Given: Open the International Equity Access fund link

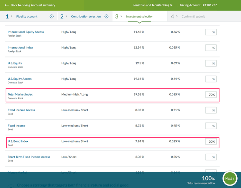Looking at the screenshot, I should (x=26, y=32).
